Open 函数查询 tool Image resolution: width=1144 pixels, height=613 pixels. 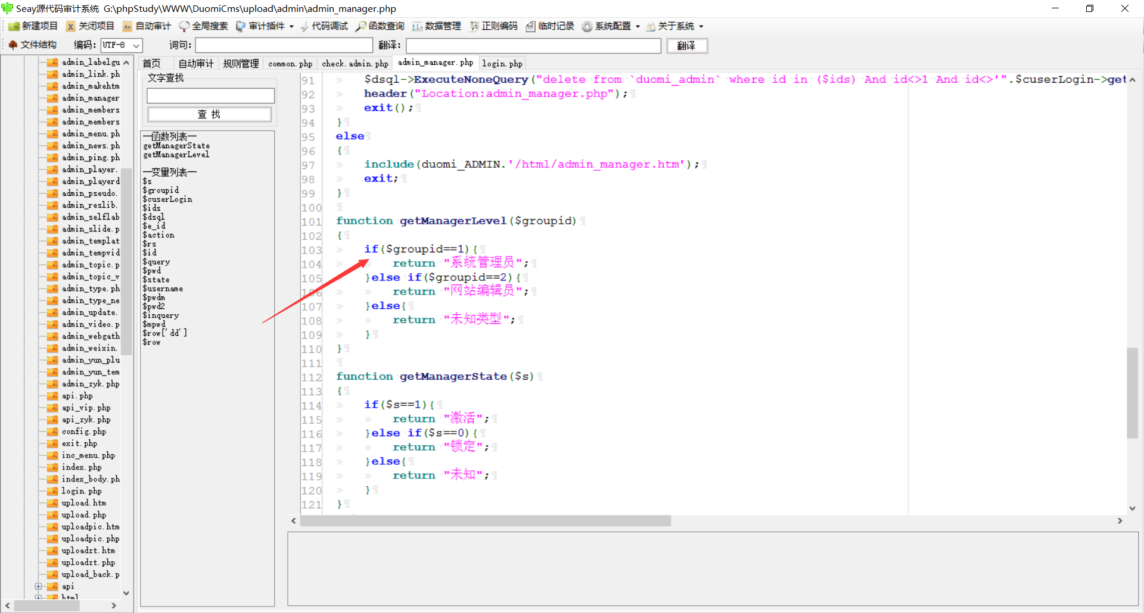point(380,26)
